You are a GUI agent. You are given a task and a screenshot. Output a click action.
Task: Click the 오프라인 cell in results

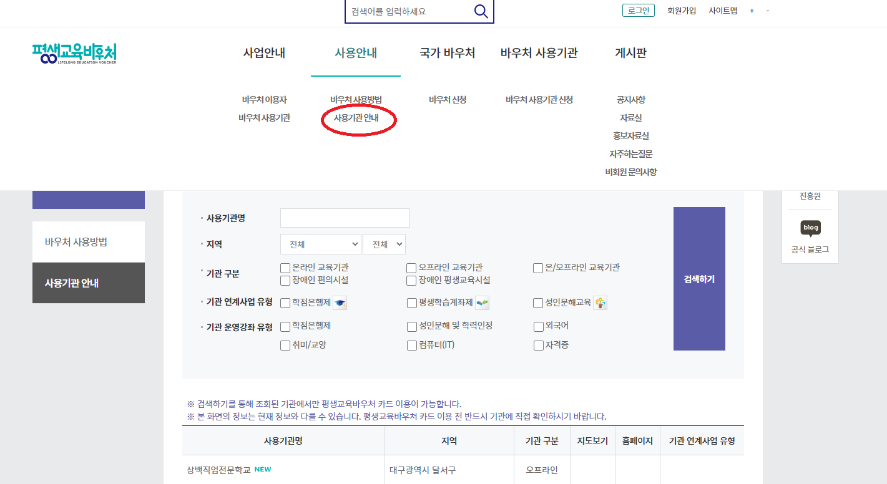pos(541,470)
